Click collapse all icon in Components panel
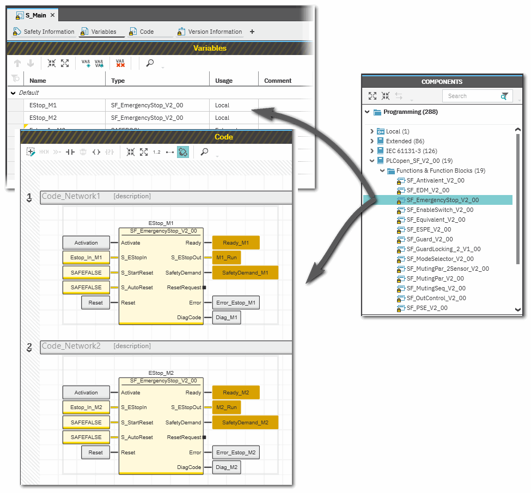This screenshot has width=531, height=493. tap(386, 96)
